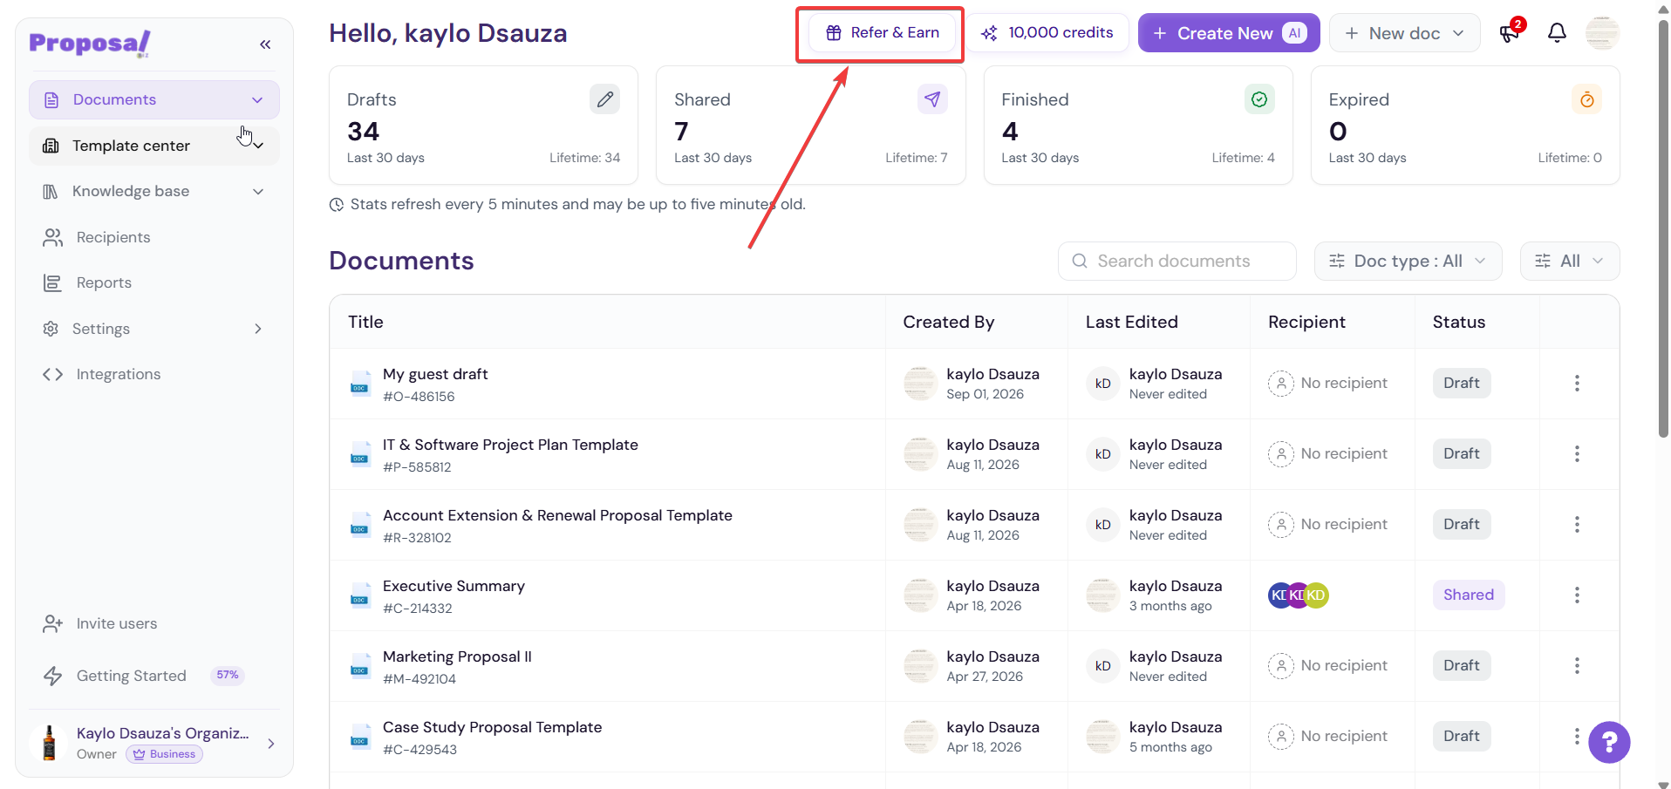Click the Shared status badge for Executive Summary

(1469, 595)
